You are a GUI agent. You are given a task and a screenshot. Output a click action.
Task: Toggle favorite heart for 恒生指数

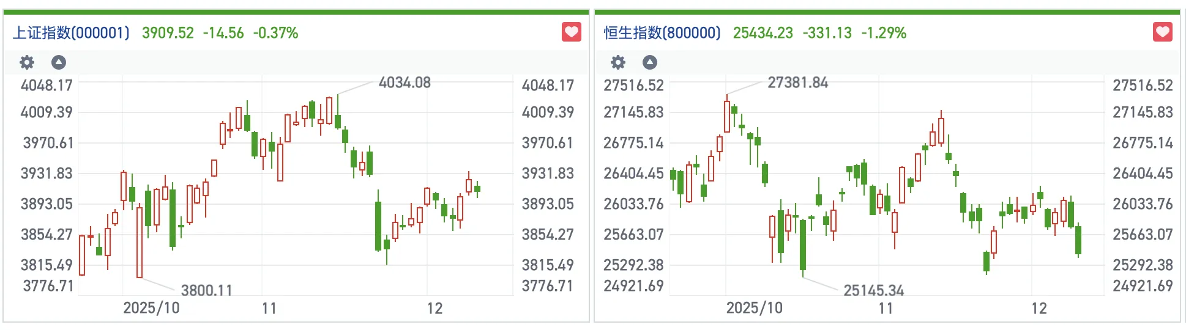point(1162,32)
